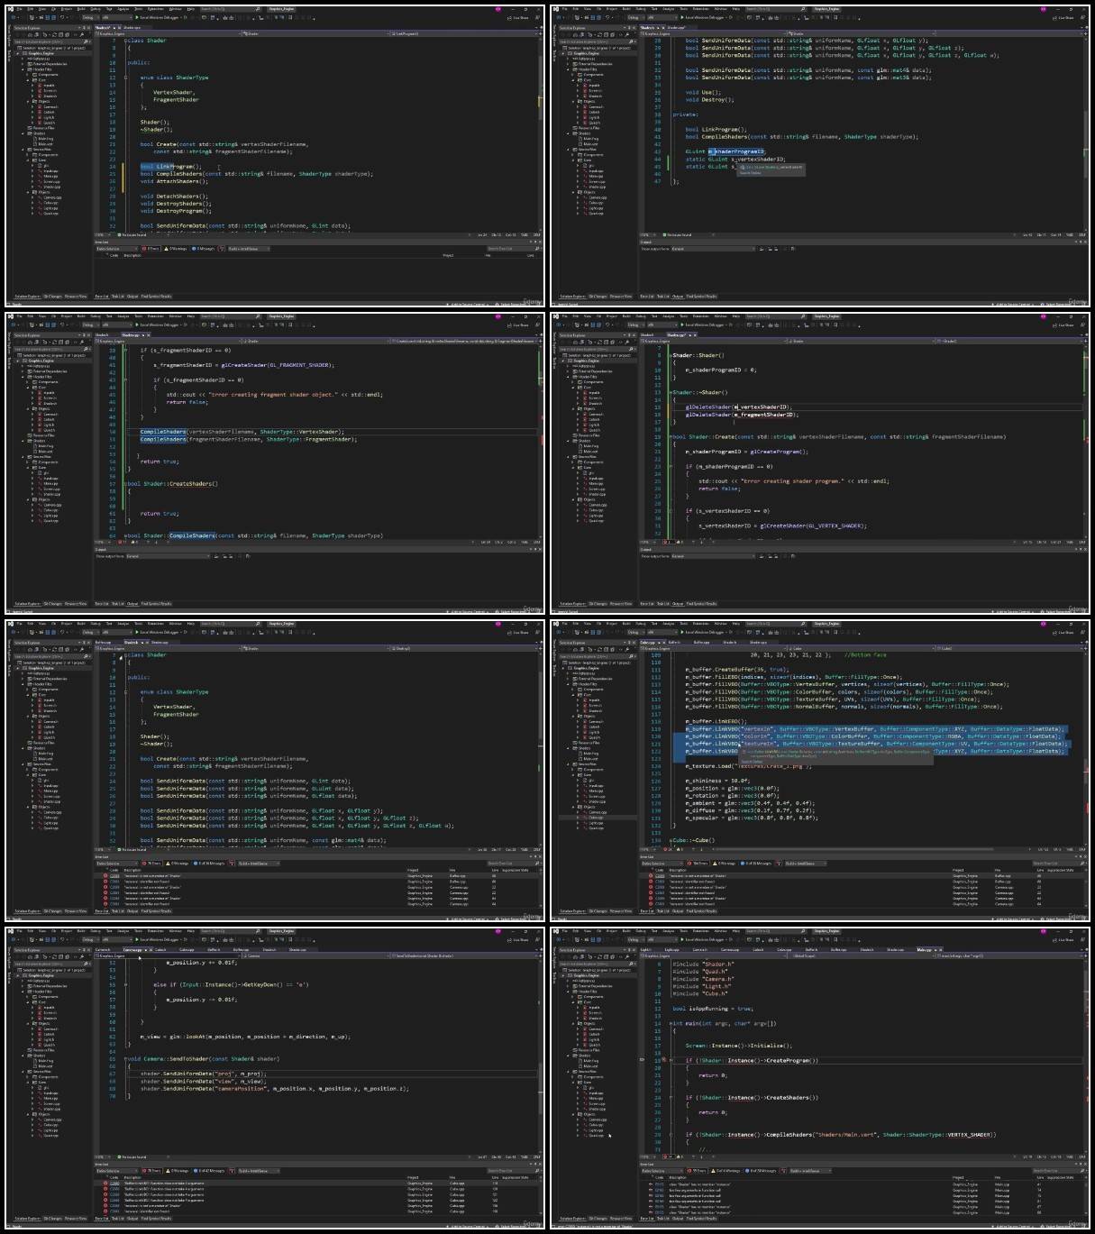
Task: Select first Buffer::LinkVBO error row in Camera.cpp window
Action: [315, 1183]
